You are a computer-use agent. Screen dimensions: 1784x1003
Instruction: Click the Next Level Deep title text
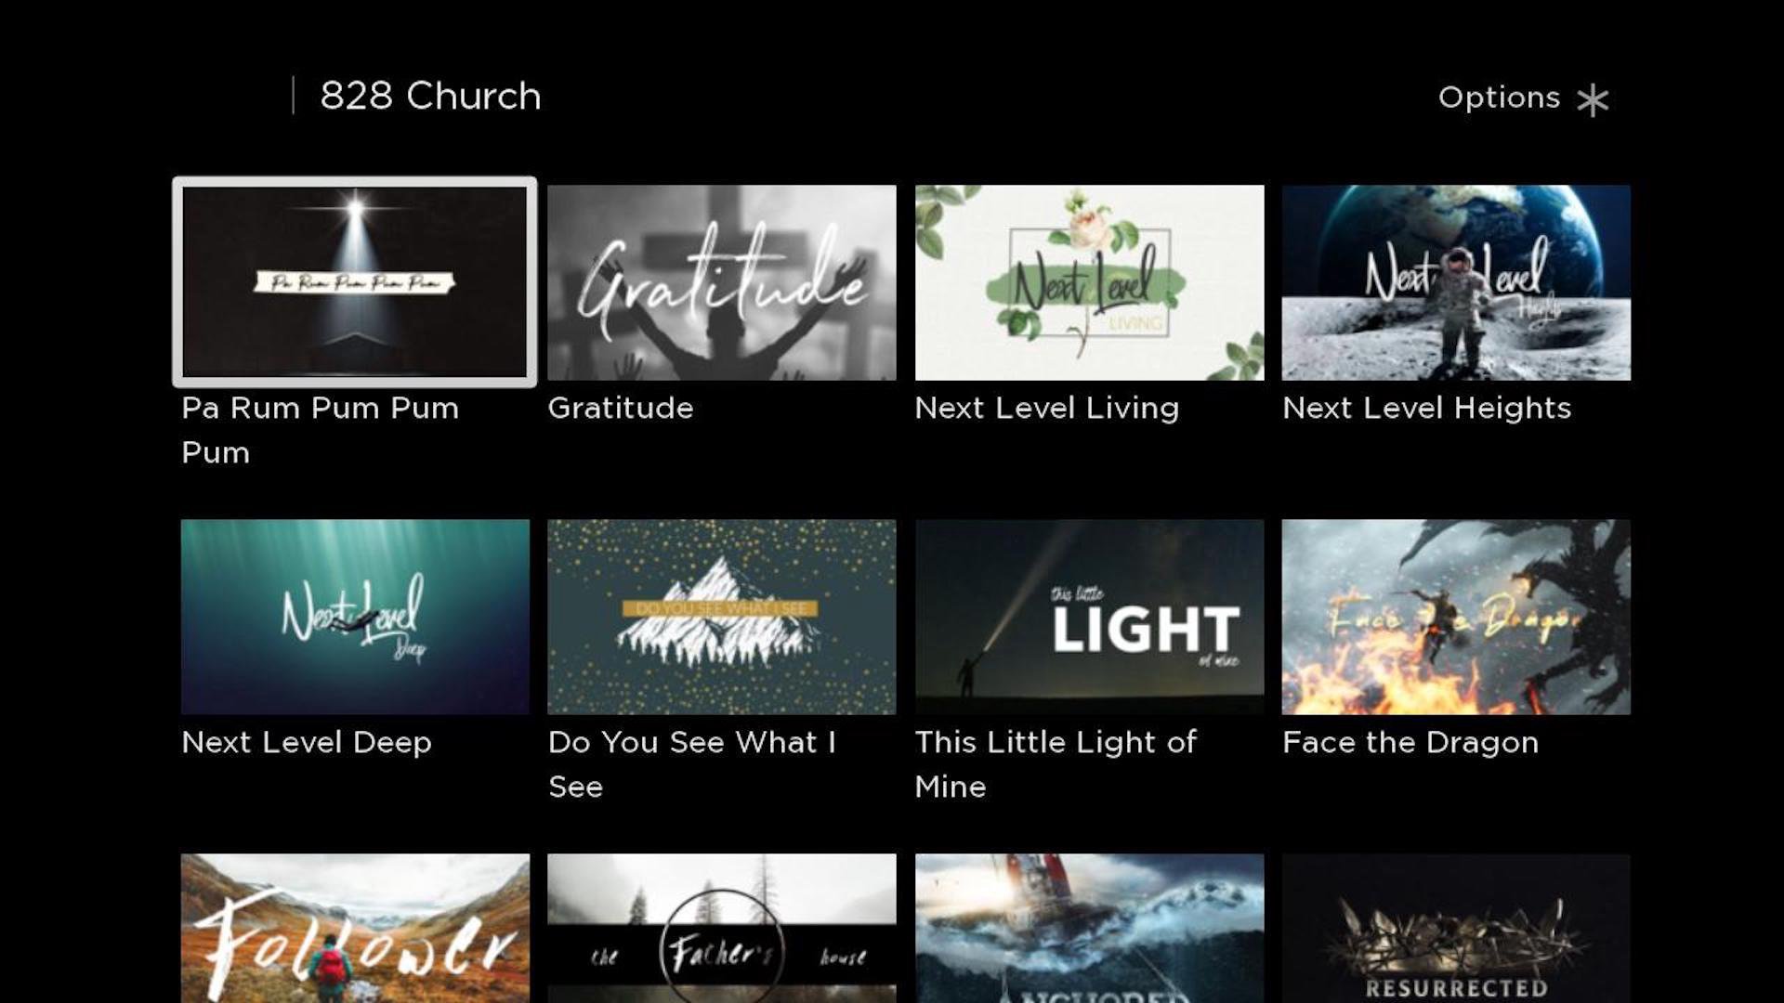[307, 742]
